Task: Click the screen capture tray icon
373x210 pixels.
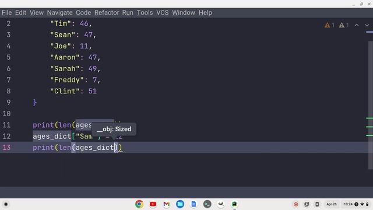Action: (307, 204)
